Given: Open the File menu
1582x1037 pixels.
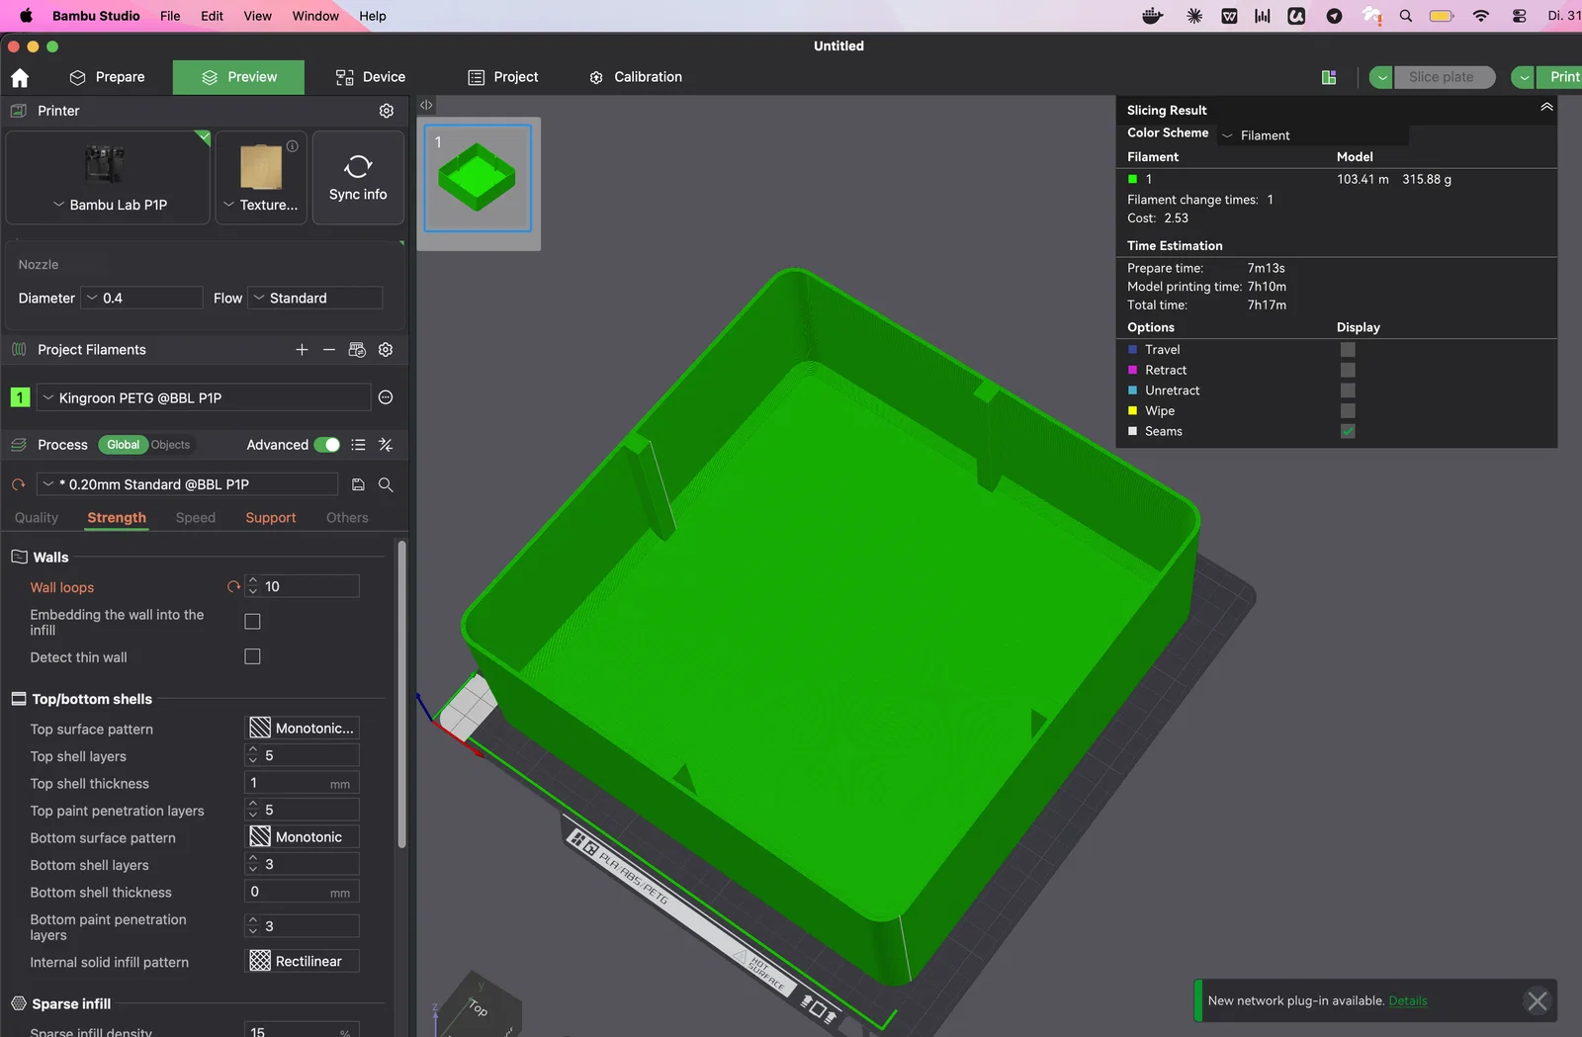Looking at the screenshot, I should pyautogui.click(x=170, y=16).
